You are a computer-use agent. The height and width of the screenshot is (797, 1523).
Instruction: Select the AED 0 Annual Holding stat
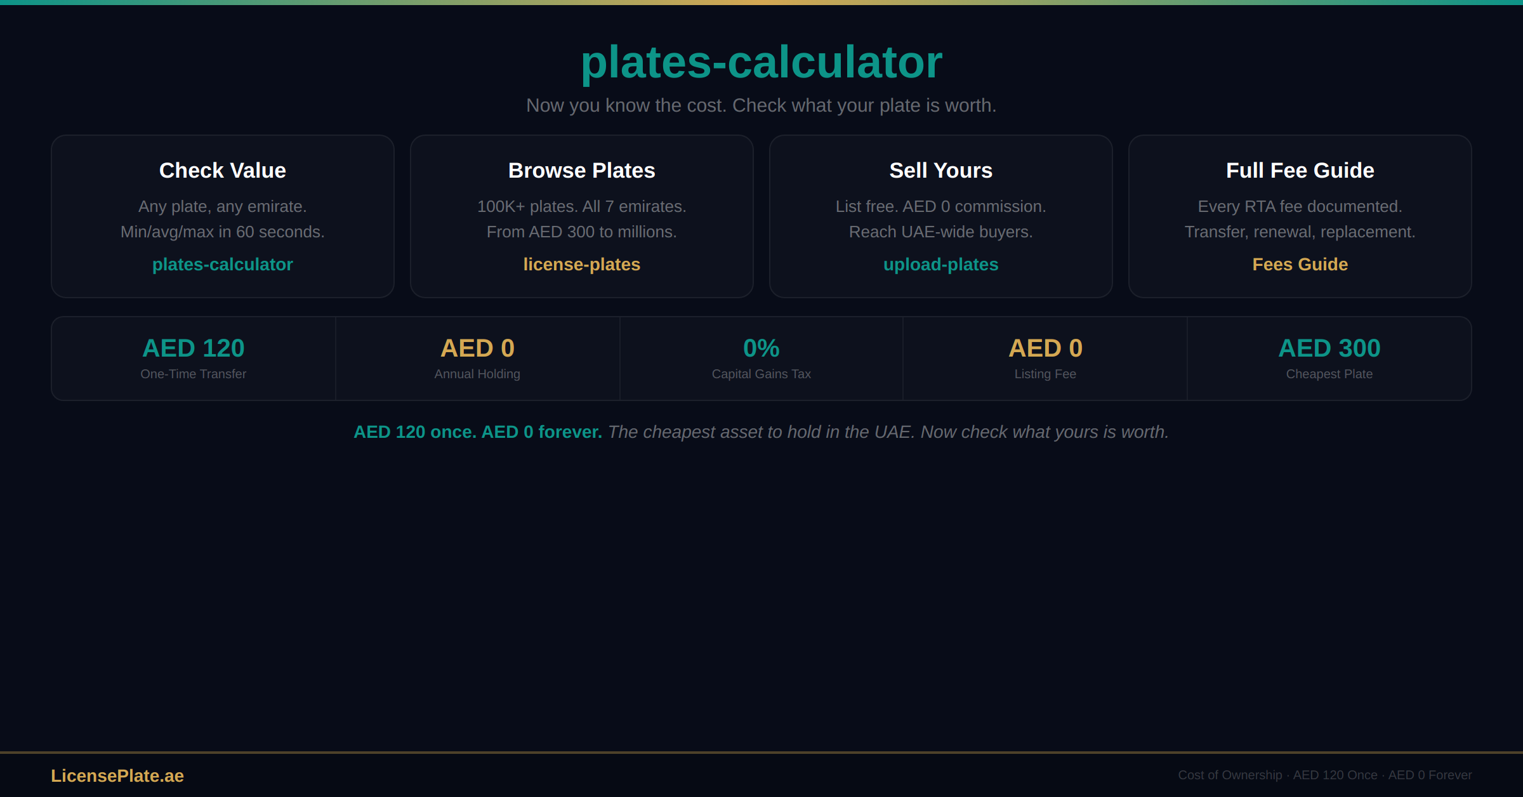pos(477,358)
